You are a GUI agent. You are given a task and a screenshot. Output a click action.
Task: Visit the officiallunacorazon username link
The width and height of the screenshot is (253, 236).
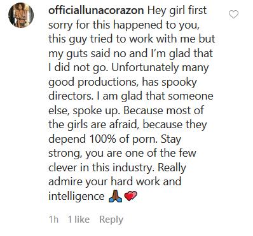[96, 10]
